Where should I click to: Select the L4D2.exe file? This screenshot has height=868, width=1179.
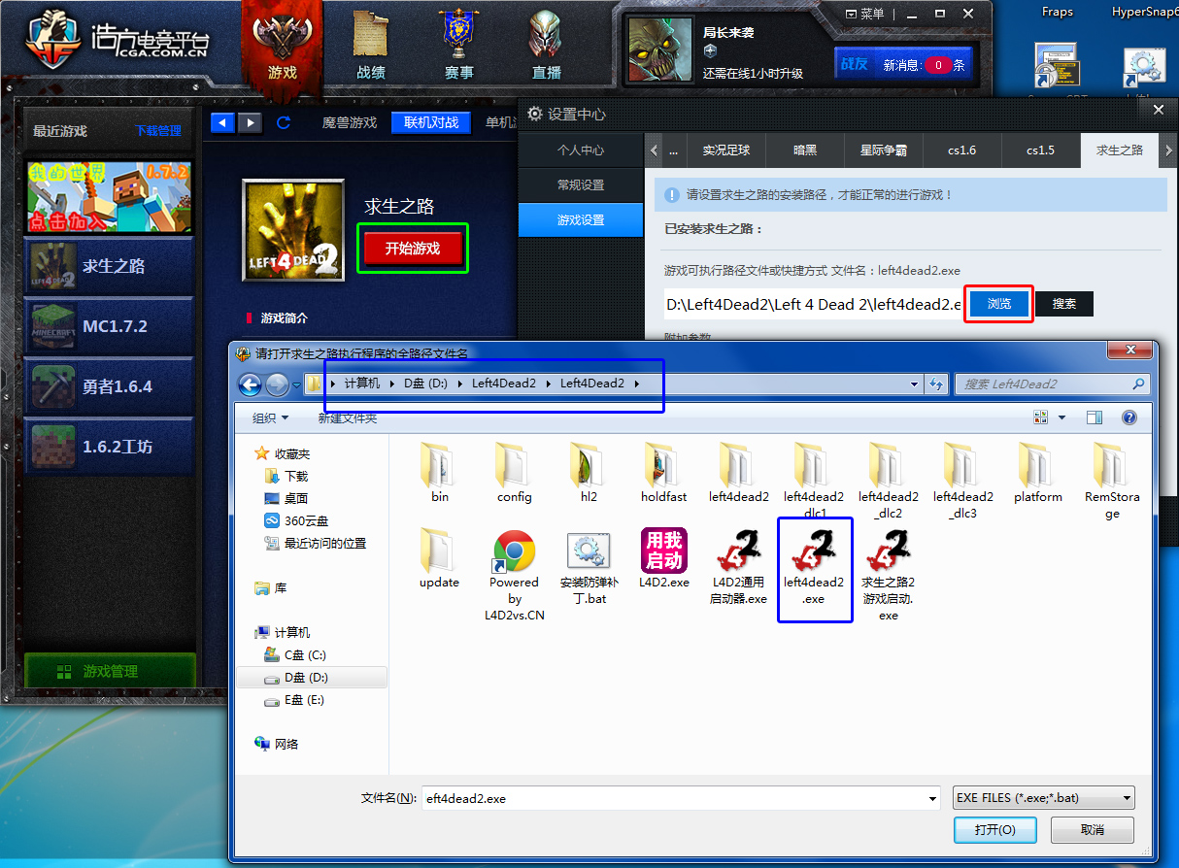point(664,558)
